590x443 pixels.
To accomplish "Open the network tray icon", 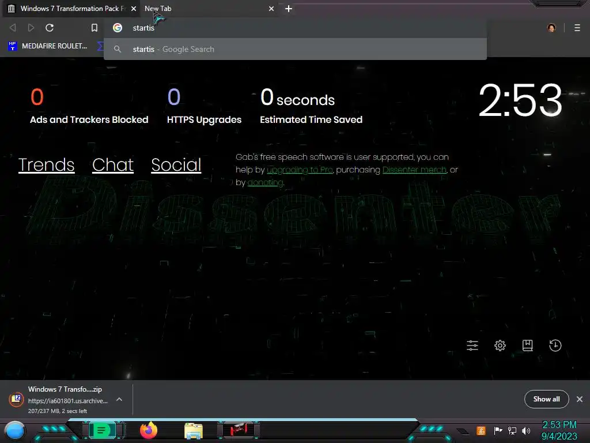I will [x=512, y=430].
